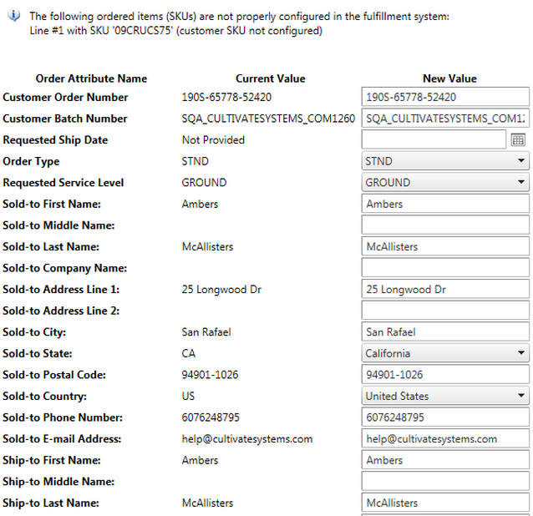Image resolution: width=533 pixels, height=516 pixels.
Task: Click current Sold-to Address '25 Longwood Dr'
Action: click(221, 290)
